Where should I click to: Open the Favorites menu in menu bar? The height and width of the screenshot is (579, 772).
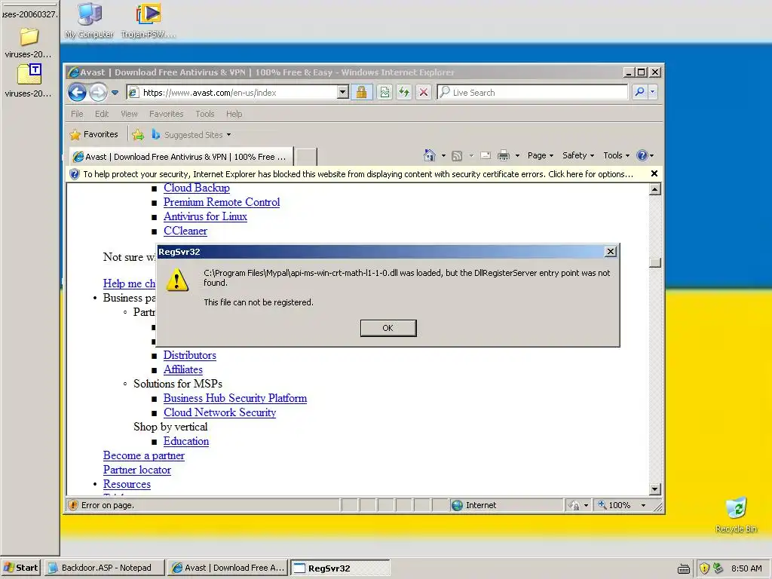coord(167,114)
